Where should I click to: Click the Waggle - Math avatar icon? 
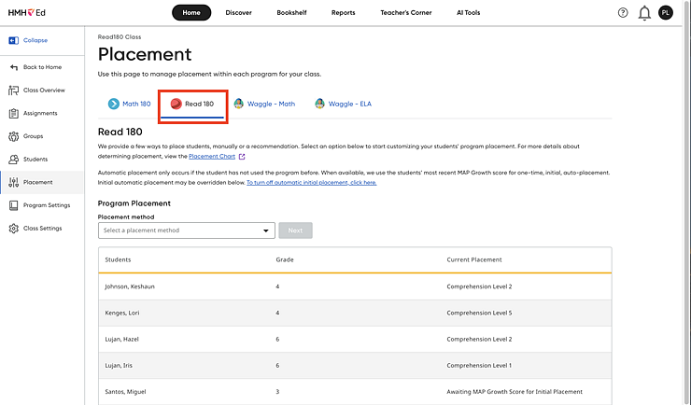click(x=238, y=104)
